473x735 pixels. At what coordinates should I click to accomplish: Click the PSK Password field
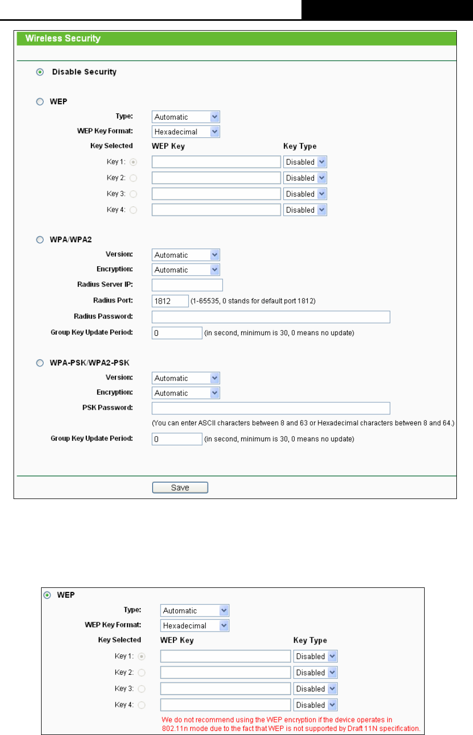271,408
